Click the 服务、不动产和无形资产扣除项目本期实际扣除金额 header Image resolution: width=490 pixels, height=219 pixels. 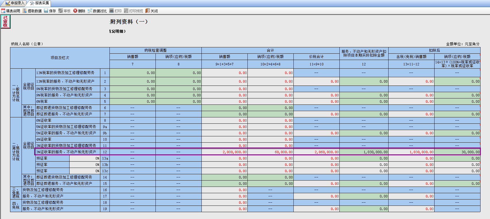coord(364,53)
